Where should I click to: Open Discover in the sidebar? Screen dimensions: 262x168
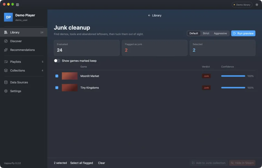point(24,41)
